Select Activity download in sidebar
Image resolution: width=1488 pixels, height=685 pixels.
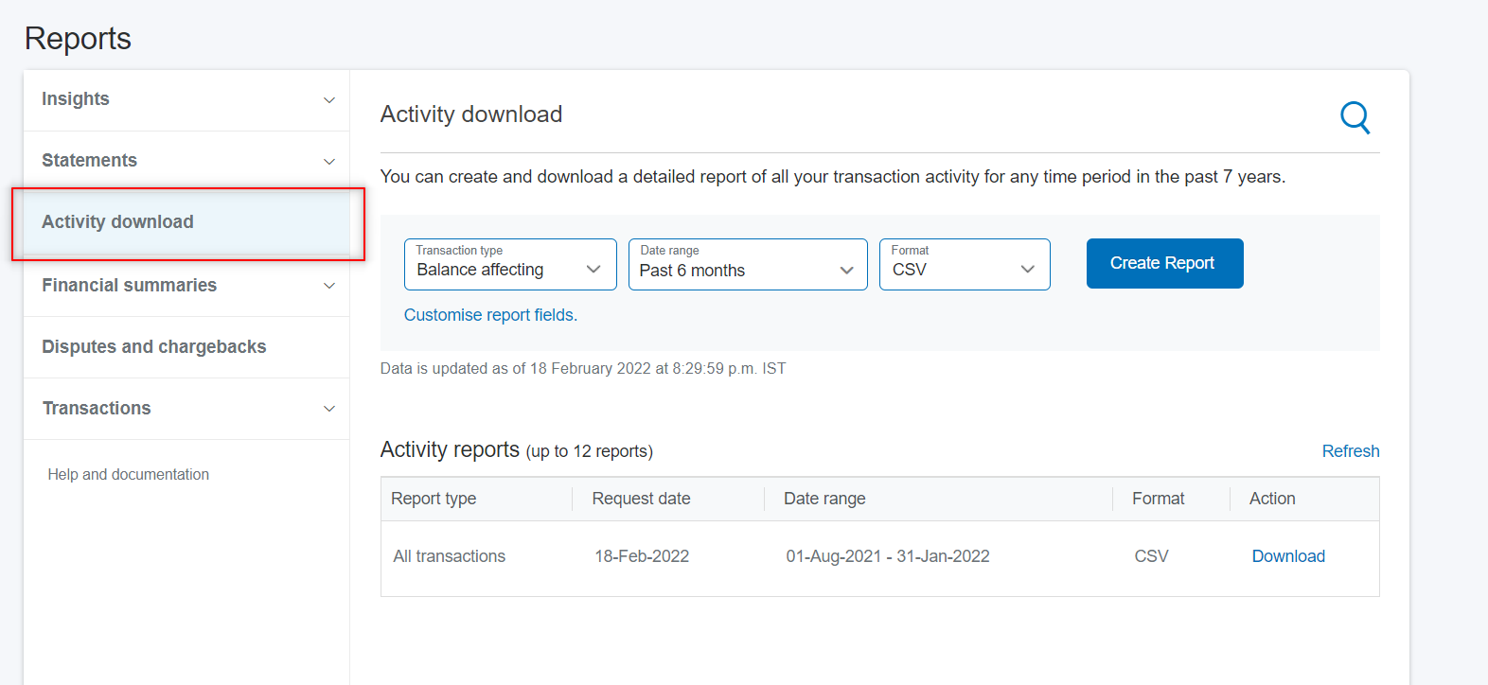[x=186, y=222]
